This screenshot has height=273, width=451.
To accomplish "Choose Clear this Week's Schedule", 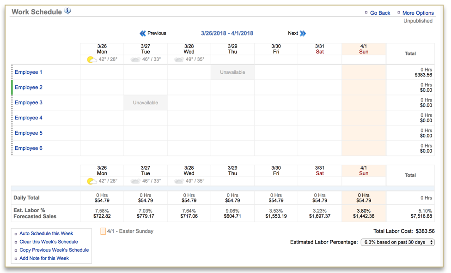I will 49,242.
